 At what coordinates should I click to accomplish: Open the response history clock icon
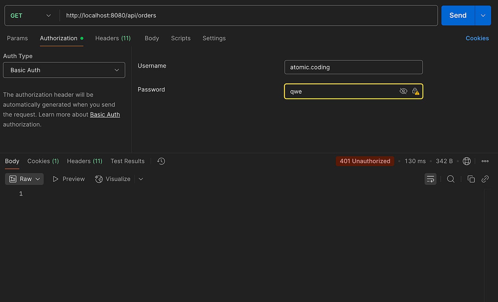coord(161,161)
